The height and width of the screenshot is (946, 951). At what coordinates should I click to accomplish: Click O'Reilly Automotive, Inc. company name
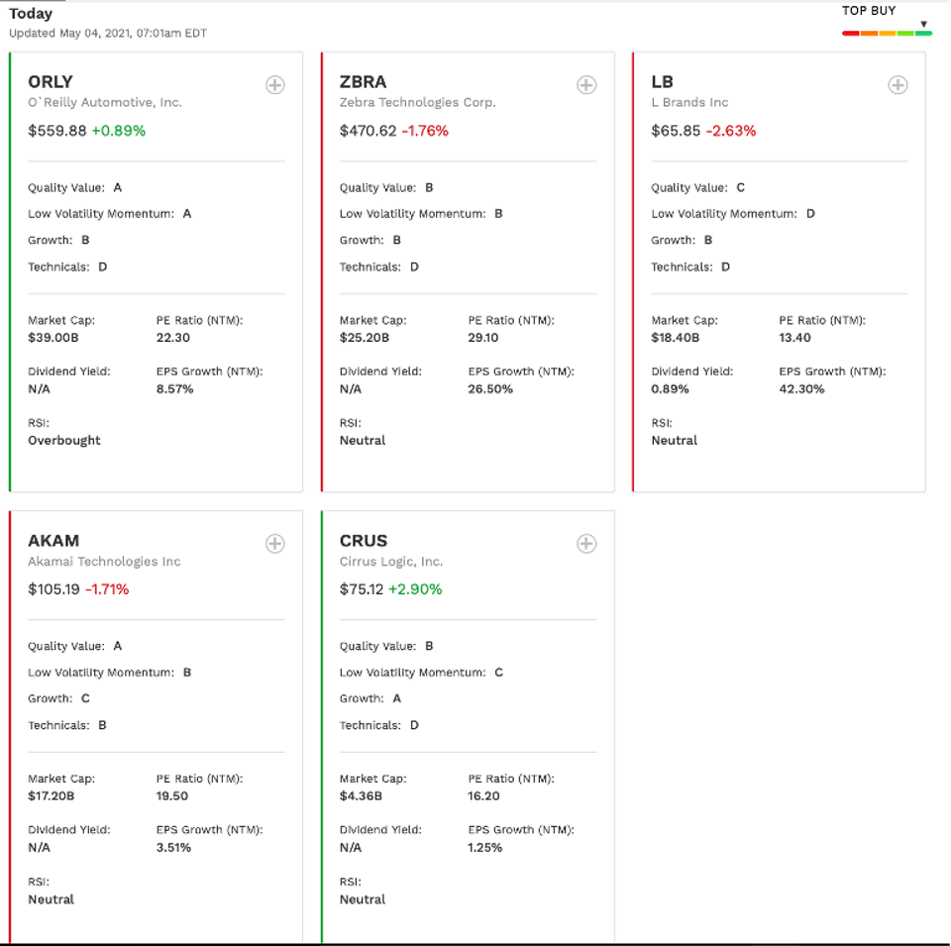105,102
